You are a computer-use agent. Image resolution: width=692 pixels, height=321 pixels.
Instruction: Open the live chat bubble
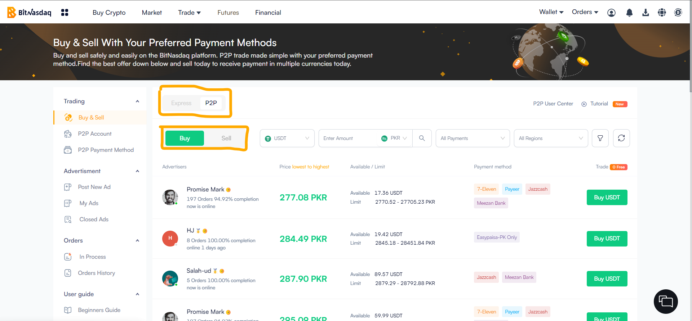point(666,301)
